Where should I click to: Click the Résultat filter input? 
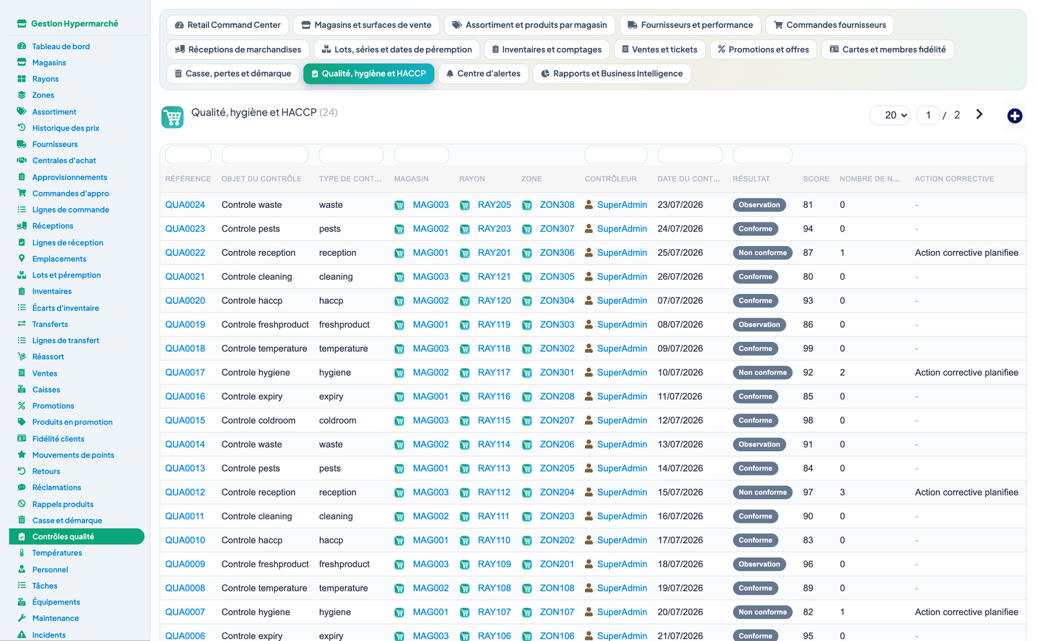pyautogui.click(x=763, y=155)
